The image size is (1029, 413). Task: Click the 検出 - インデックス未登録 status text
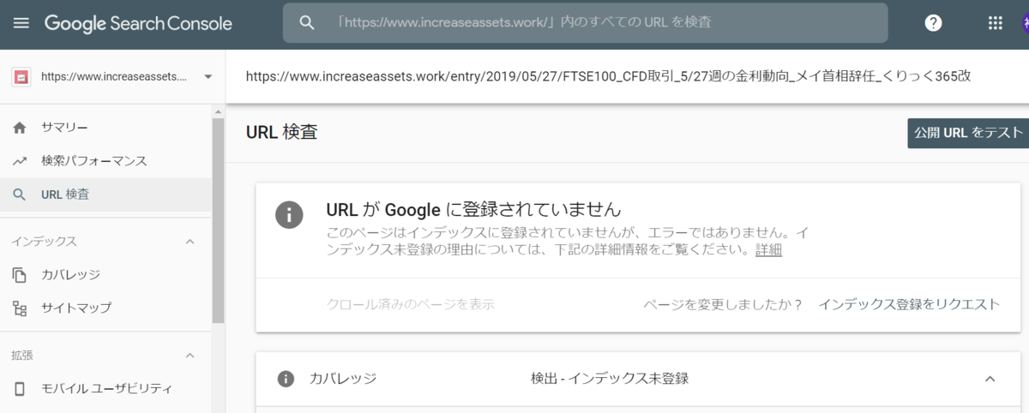click(x=610, y=379)
